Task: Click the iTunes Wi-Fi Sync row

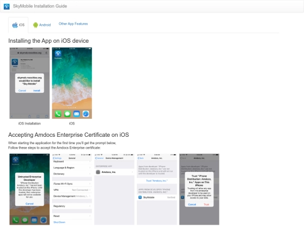Action: point(72,184)
